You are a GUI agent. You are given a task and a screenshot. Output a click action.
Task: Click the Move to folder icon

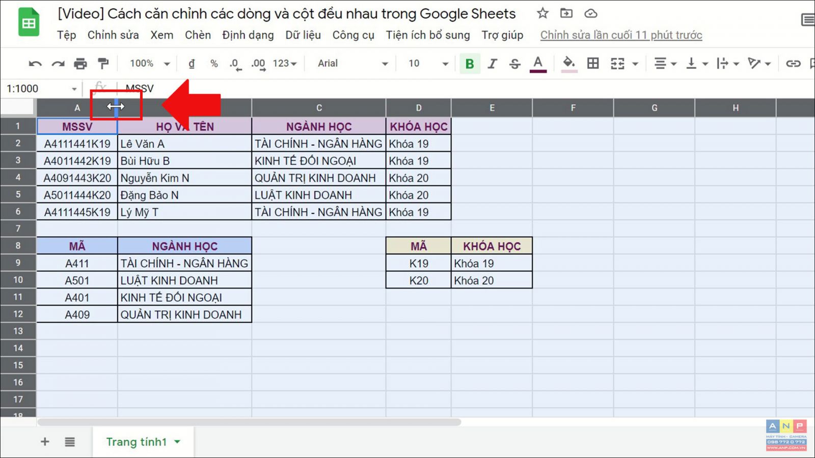tap(566, 13)
